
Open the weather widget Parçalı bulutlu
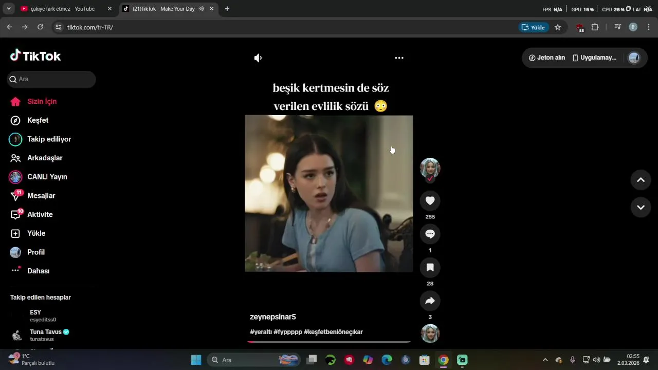32,360
